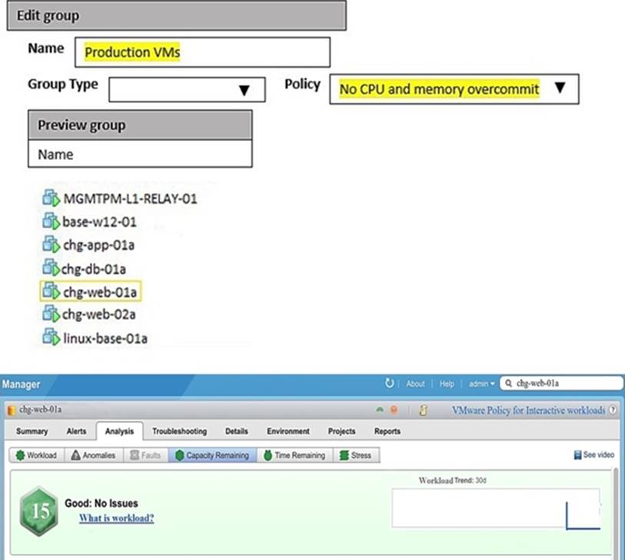Click the orange alert indicator icon in title bar
Viewport: 625px width, 560px height.
click(394, 410)
